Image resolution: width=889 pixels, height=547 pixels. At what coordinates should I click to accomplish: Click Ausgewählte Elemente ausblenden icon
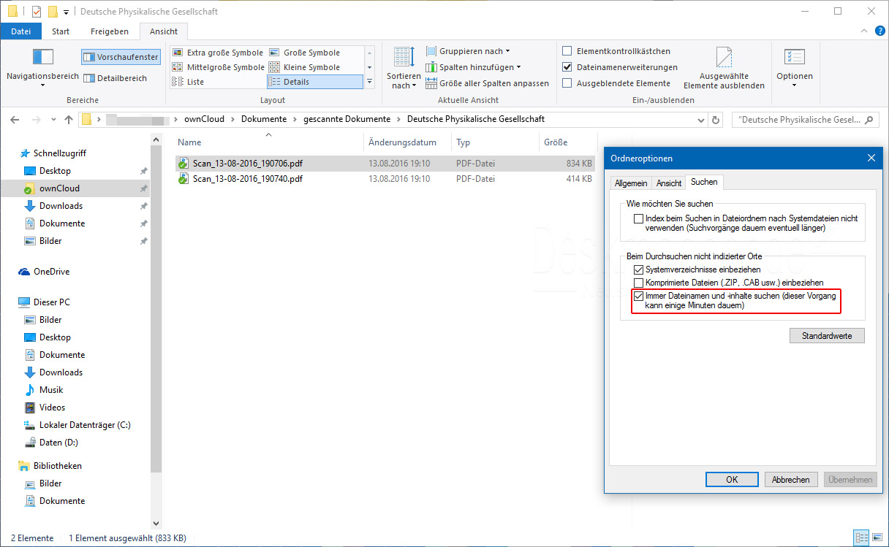tap(724, 57)
